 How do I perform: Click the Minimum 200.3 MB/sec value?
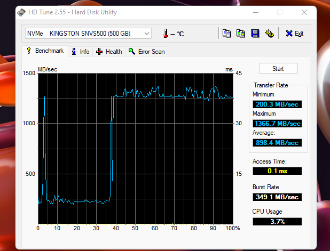tap(277, 104)
